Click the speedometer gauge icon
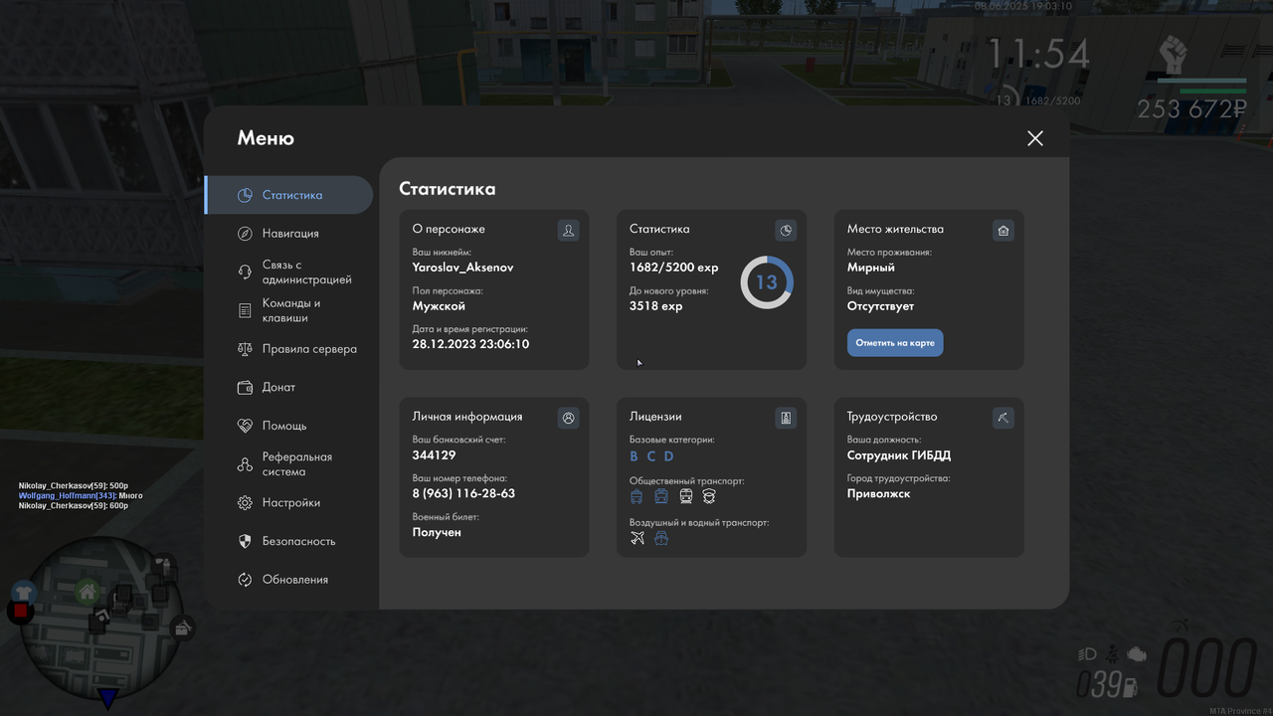 click(1181, 626)
